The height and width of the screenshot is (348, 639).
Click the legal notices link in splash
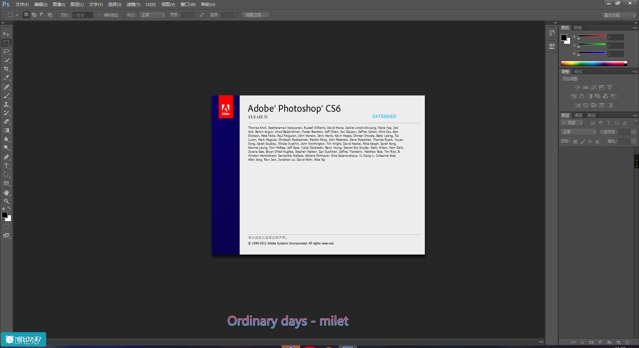pyautogui.click(x=267, y=238)
